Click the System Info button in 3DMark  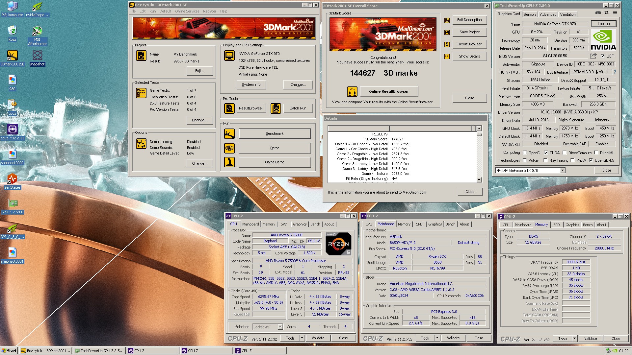tap(251, 84)
